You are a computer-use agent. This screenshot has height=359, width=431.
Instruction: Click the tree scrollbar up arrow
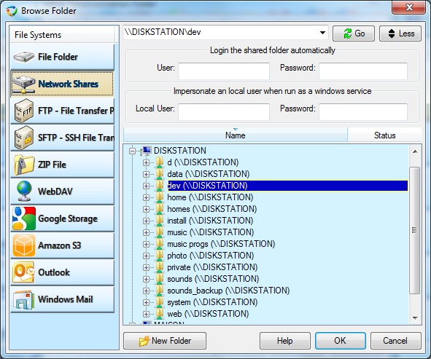tap(415, 151)
